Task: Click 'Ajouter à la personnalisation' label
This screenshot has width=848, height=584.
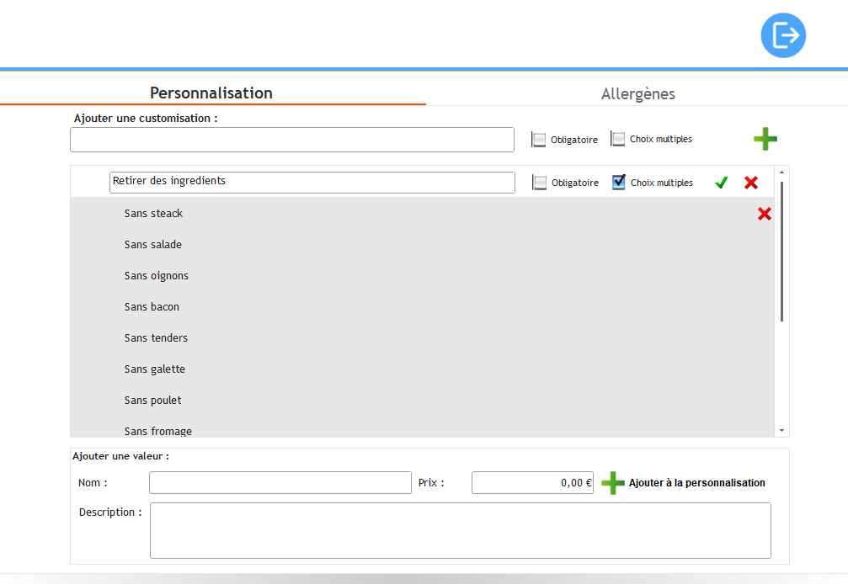Action: (696, 483)
